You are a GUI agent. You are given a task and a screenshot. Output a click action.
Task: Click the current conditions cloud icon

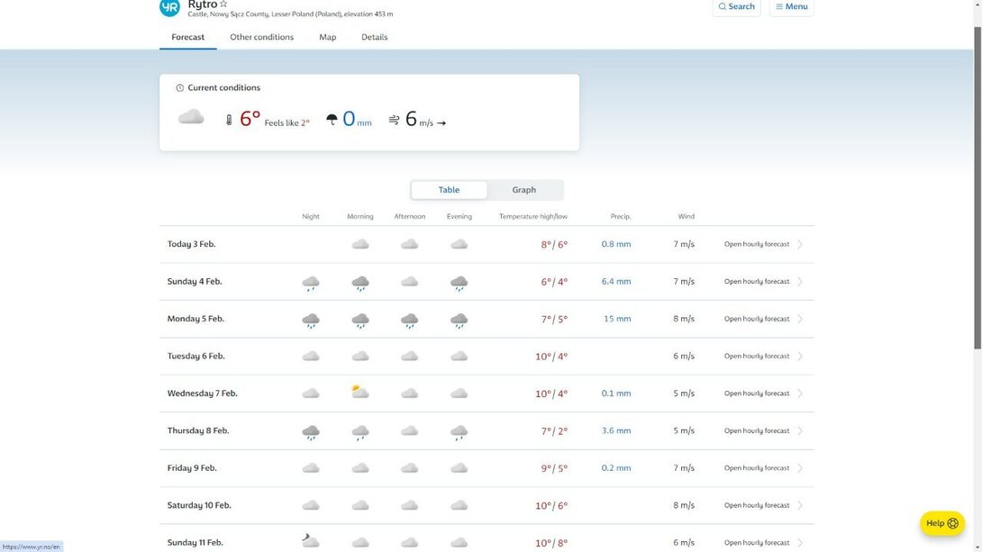191,117
